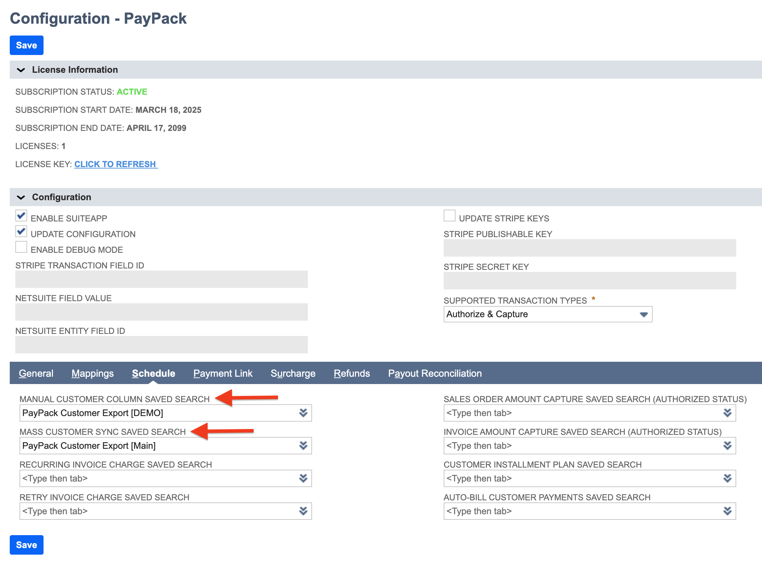This screenshot has height=571, width=762.
Task: Open Manual Customer Column Saved Search list arrows
Action: click(303, 413)
